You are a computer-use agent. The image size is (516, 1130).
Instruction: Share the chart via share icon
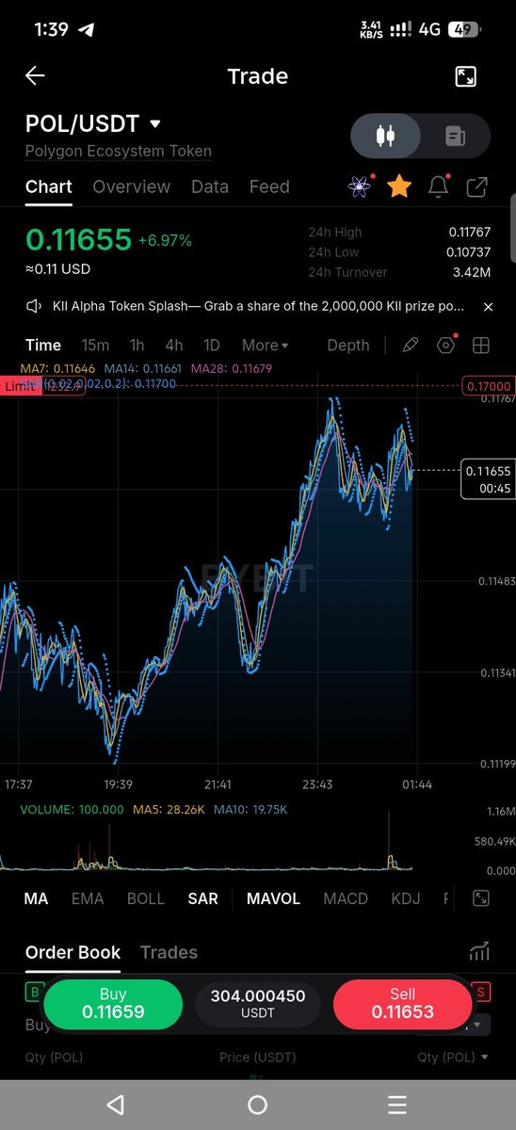click(x=477, y=186)
